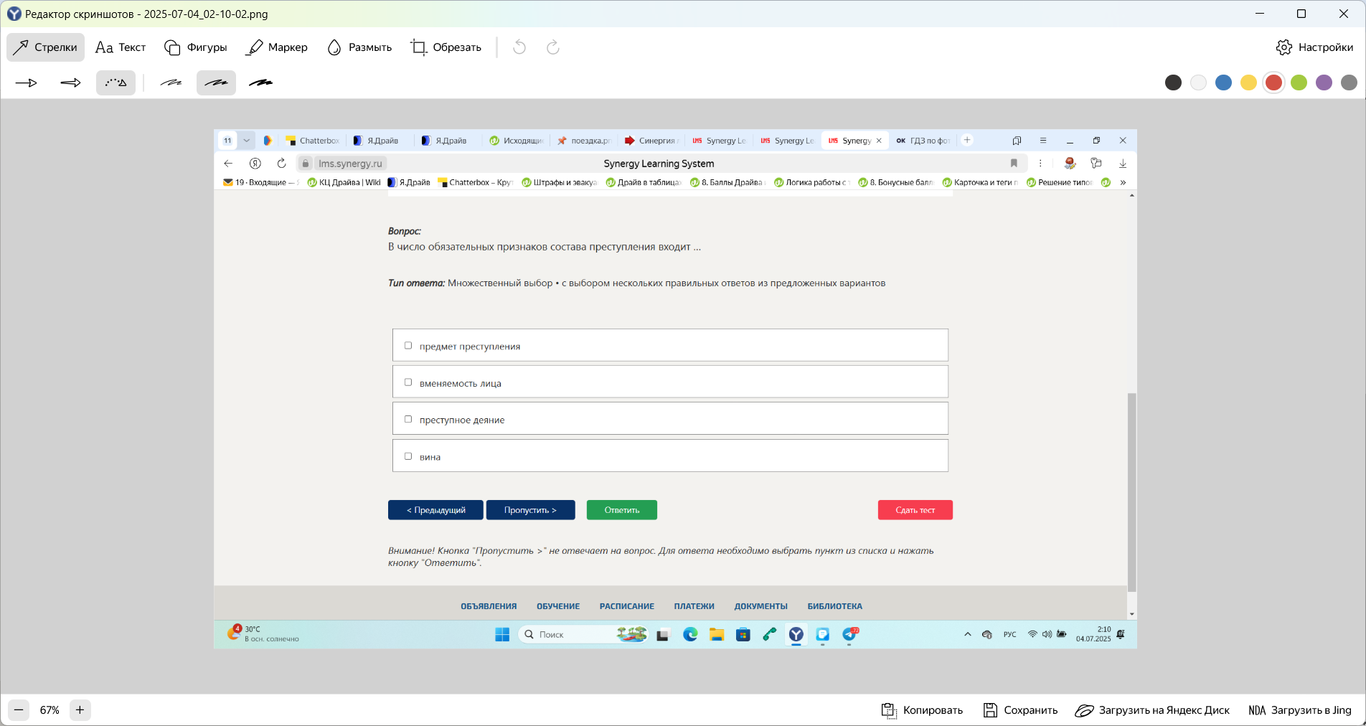The height and width of the screenshot is (726, 1366).
Task: Select the blue color swatch
Action: coord(1223,82)
